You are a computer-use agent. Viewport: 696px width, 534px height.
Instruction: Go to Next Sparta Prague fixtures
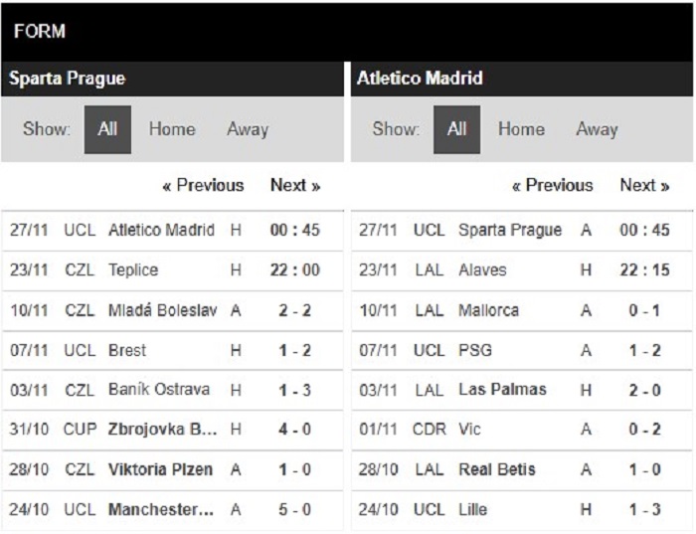tap(295, 185)
